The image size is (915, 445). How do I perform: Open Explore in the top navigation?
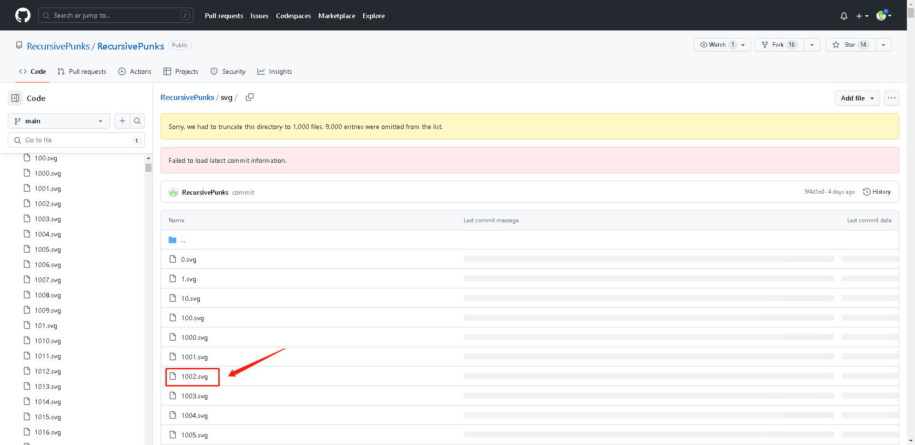point(374,16)
